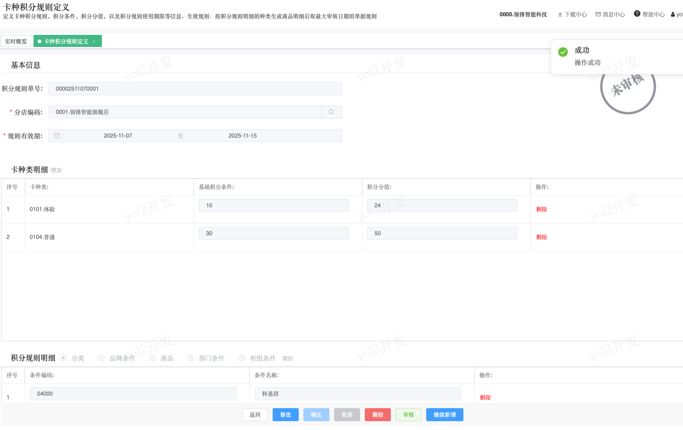Click the user profile icon
The height and width of the screenshot is (430, 683).
(x=673, y=14)
